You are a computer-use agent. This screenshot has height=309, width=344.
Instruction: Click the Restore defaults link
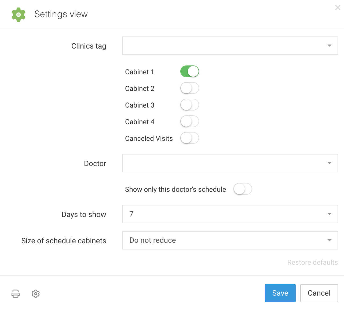(313, 262)
